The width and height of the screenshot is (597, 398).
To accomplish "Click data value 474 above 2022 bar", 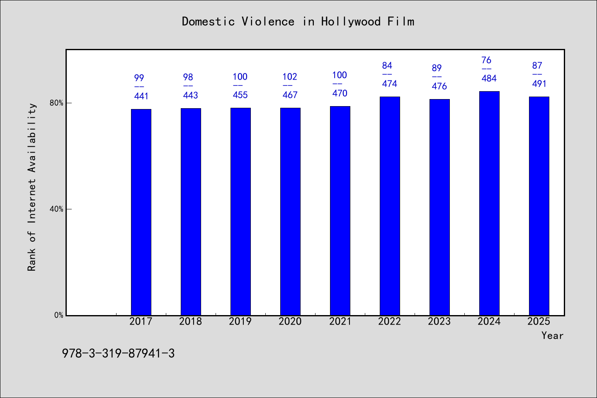I will pos(390,84).
